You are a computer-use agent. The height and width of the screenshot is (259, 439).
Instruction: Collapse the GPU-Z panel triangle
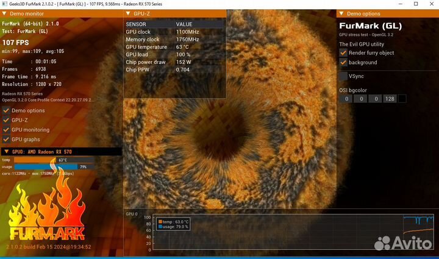pyautogui.click(x=127, y=13)
